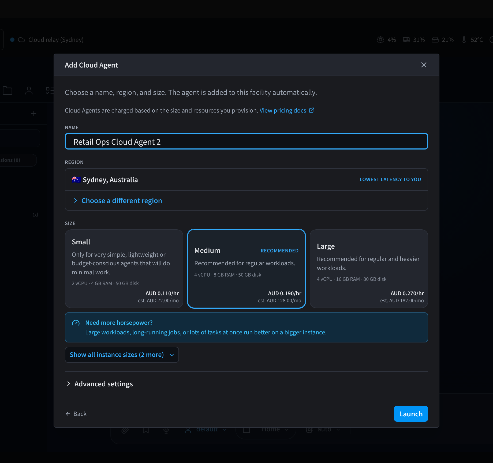
Task: Click the CPU usage icon showing 4%
Action: point(380,40)
